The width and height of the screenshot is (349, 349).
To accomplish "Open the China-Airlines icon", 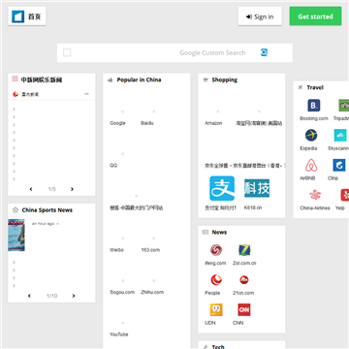I will (315, 195).
